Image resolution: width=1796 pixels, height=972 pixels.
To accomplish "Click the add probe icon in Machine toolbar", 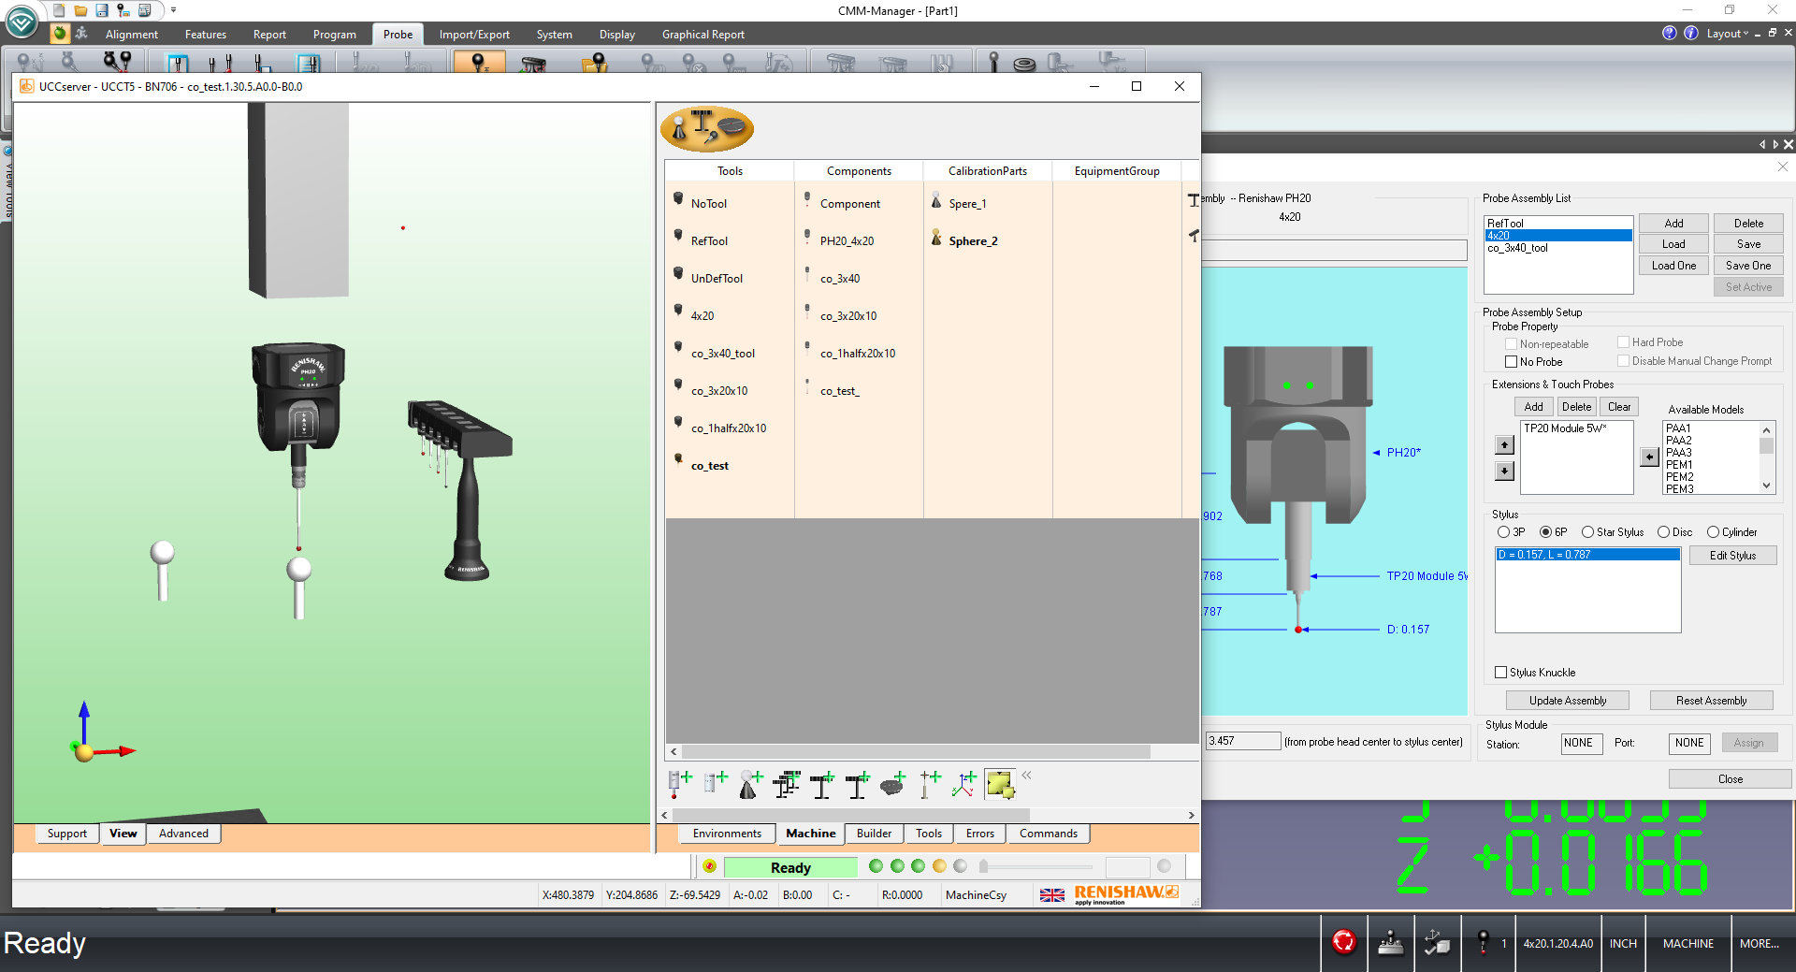I will [x=679, y=784].
